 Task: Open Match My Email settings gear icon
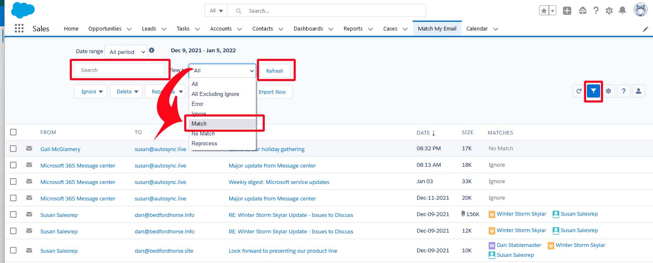[x=608, y=91]
